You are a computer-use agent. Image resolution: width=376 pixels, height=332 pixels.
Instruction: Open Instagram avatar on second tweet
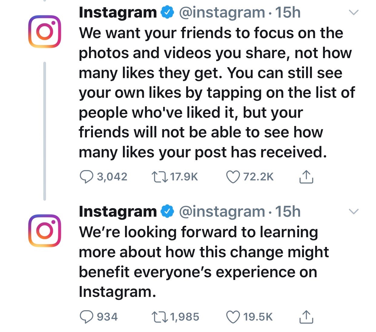(x=45, y=231)
